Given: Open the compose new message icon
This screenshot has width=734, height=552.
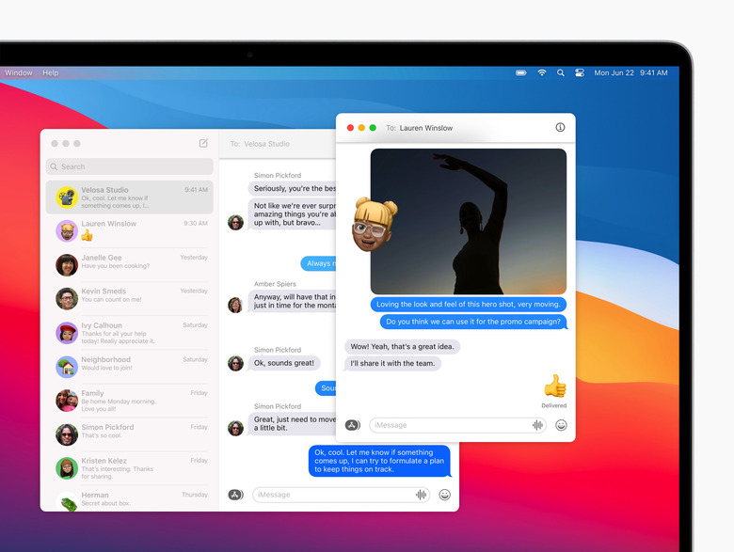Looking at the screenshot, I should pos(203,143).
